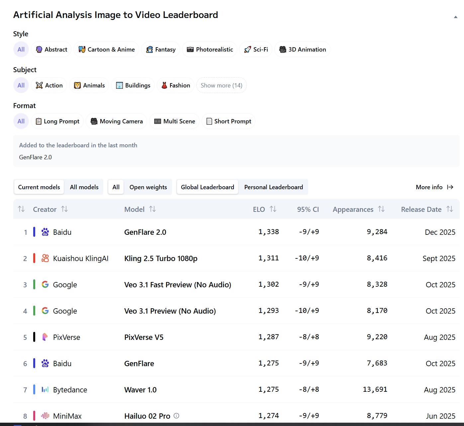Collapse the leaderboard section with the top-right arrow
Screen dimensions: 464x426
tap(455, 17)
